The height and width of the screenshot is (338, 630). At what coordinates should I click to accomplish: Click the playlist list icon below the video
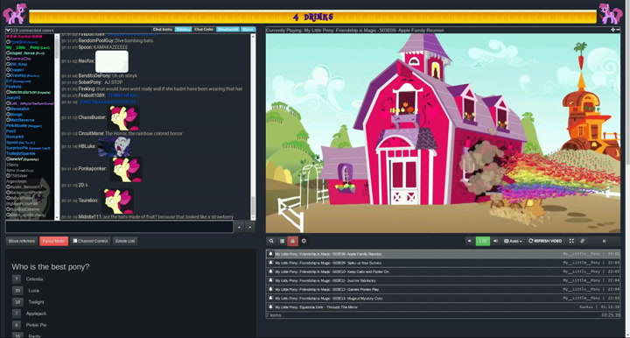click(x=282, y=241)
